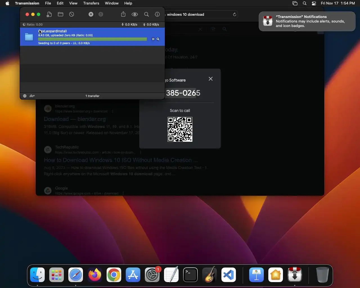
Task: Open TextEdit from the Dock
Action: click(x=171, y=275)
